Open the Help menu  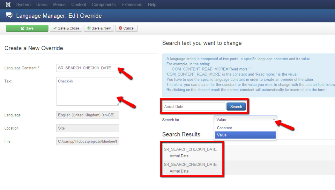coord(152,4)
